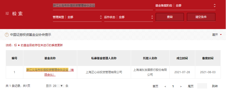This screenshot has width=226, height=95.
Task: Click the 托管人名称 column header
Action: click(x=150, y=58)
